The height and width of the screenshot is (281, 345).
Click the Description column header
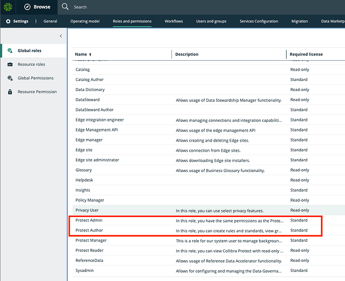coord(187,54)
